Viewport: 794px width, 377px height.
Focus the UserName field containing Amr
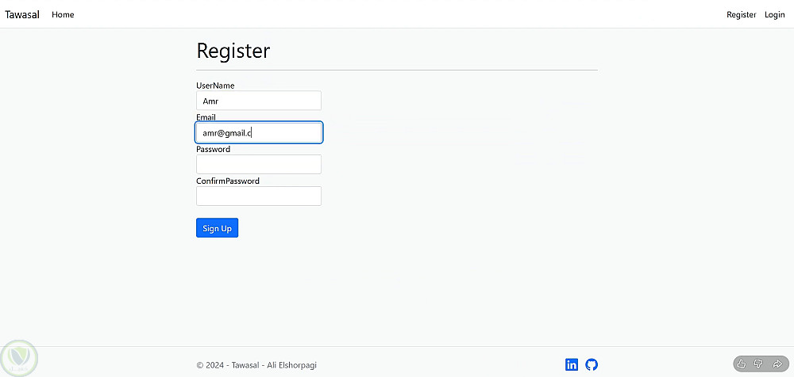259,101
